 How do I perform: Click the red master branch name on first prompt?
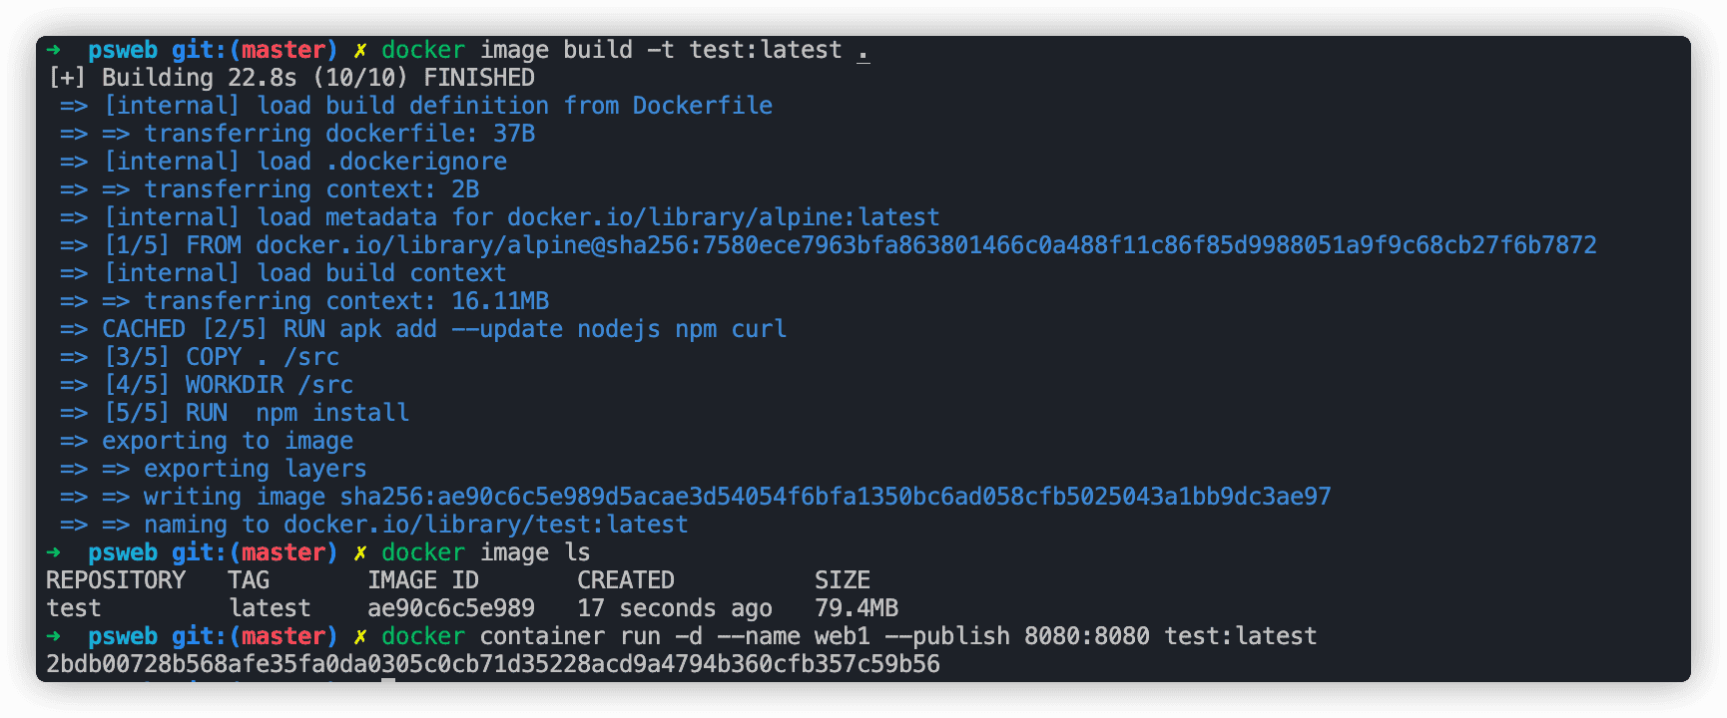[x=284, y=50]
